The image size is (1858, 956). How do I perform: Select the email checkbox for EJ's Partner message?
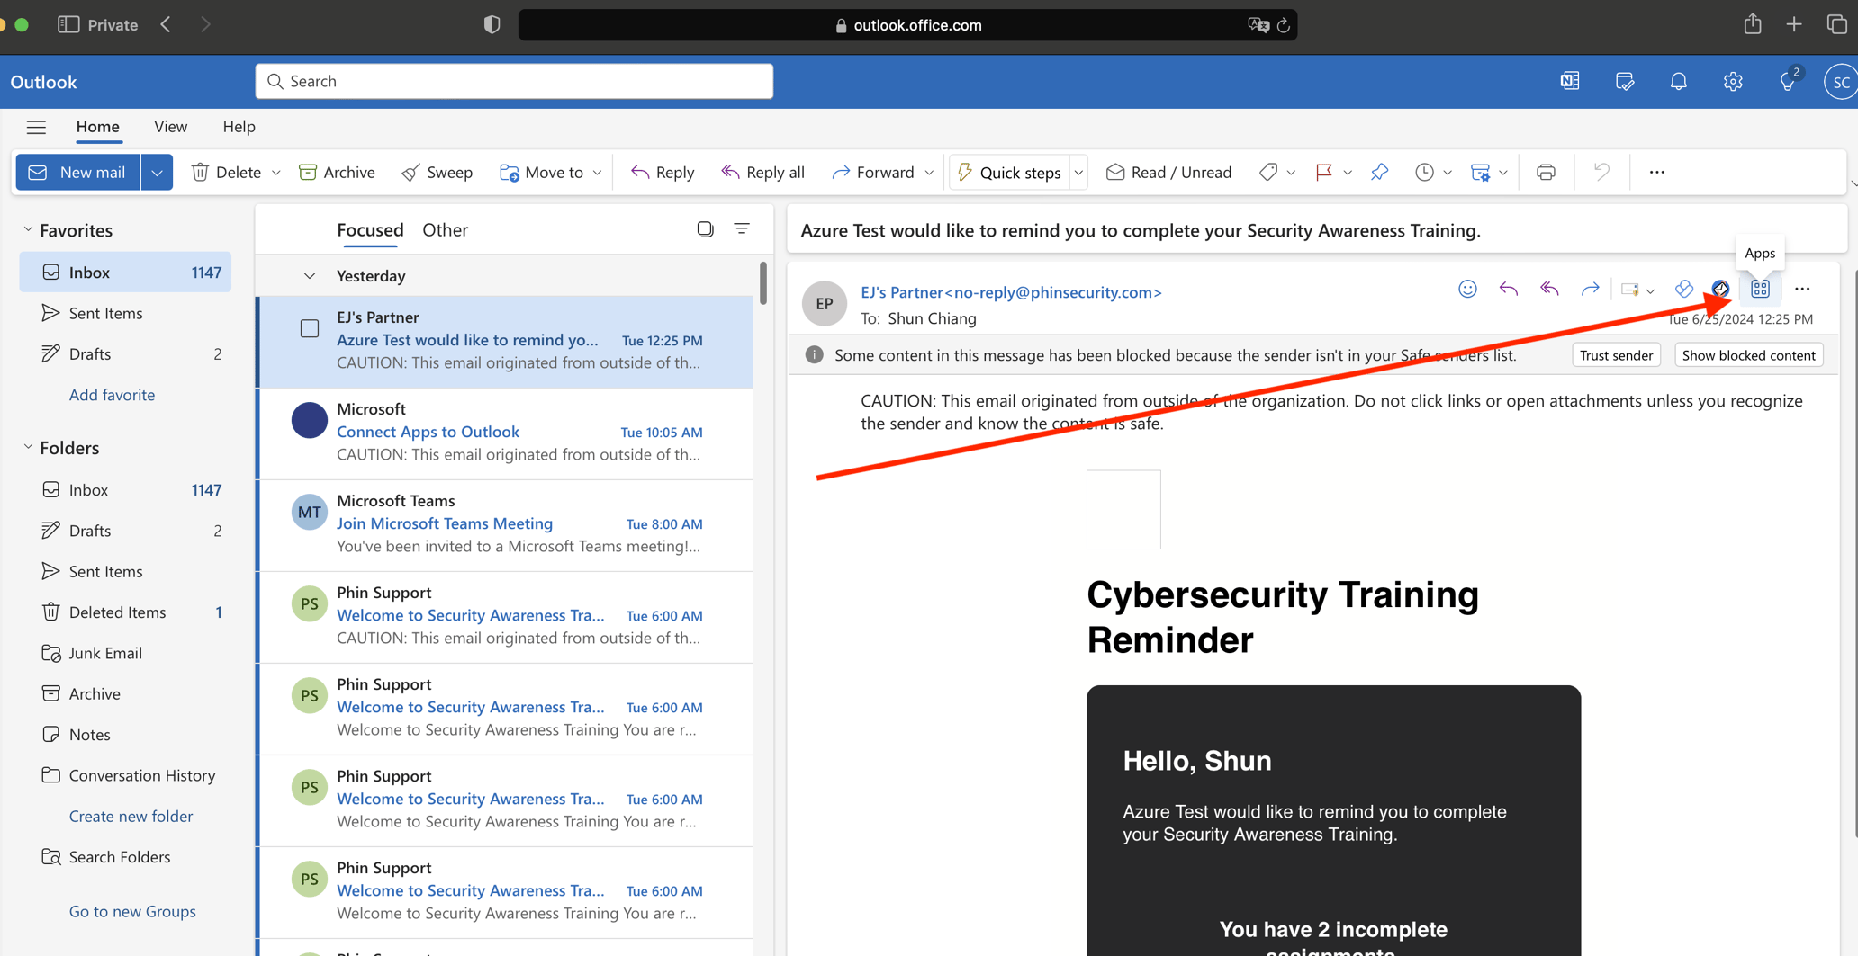point(310,328)
